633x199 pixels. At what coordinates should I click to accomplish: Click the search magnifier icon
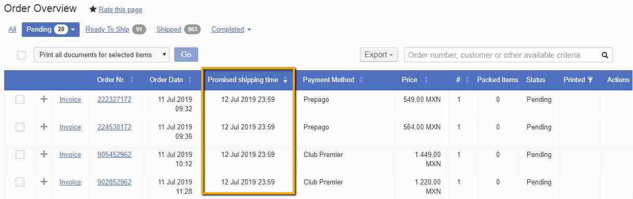point(605,55)
